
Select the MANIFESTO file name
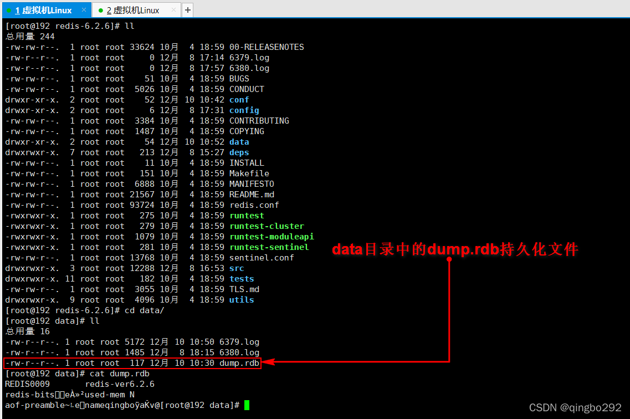tap(252, 184)
